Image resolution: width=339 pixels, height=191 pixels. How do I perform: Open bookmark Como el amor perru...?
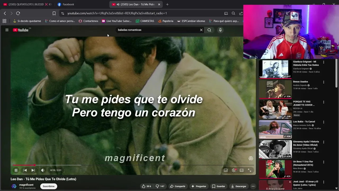[60, 21]
